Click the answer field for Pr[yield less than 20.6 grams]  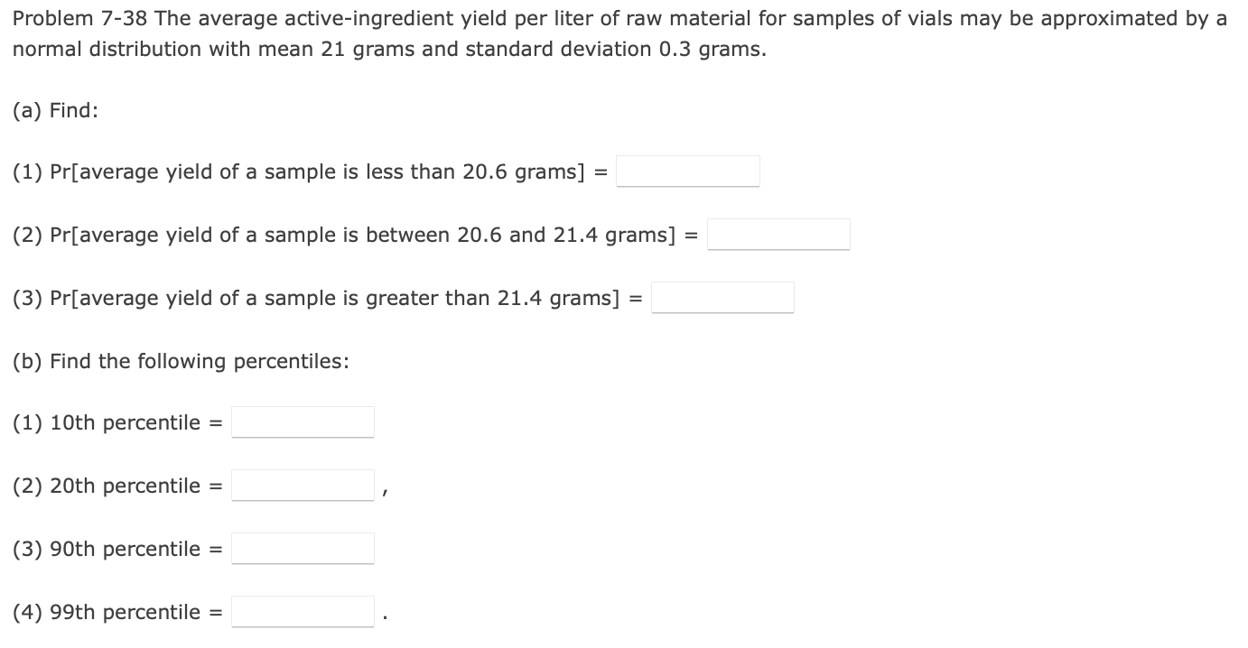coord(687,171)
